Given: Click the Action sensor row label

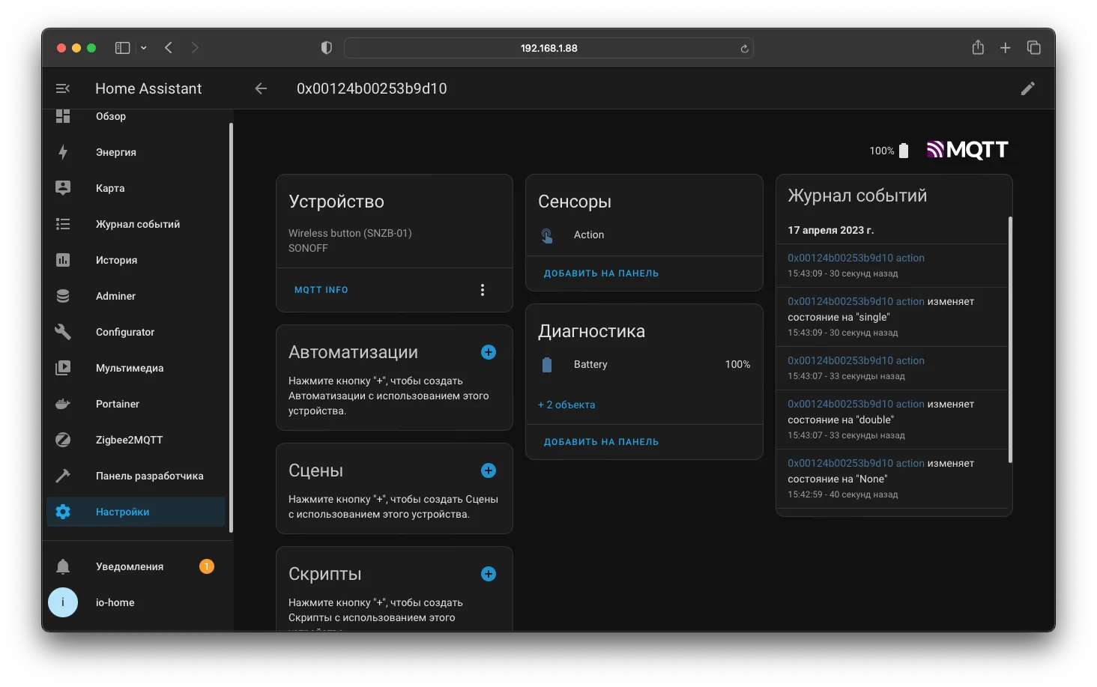Looking at the screenshot, I should [x=589, y=234].
